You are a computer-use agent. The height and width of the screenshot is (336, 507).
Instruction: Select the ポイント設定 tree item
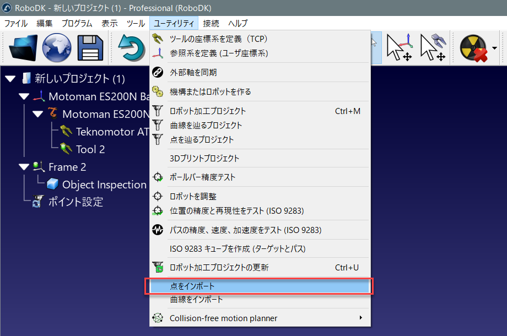coord(68,202)
